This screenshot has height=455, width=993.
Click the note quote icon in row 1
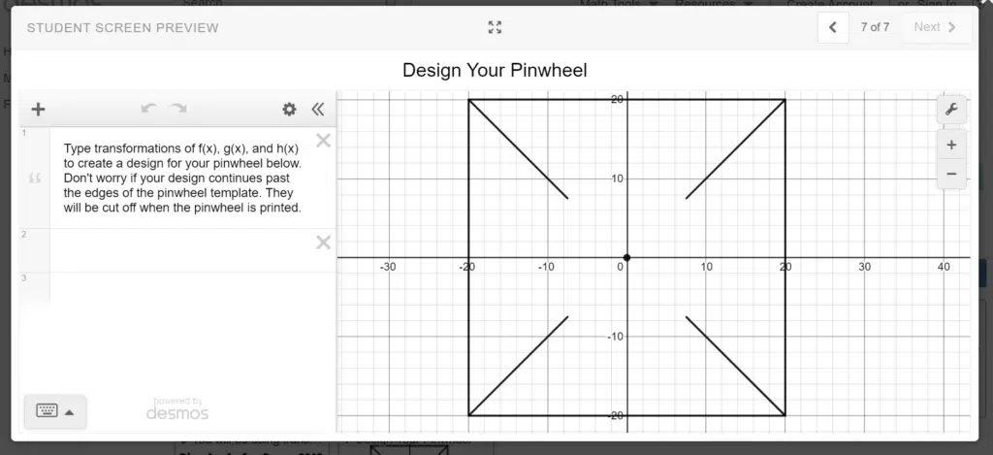coord(35,179)
